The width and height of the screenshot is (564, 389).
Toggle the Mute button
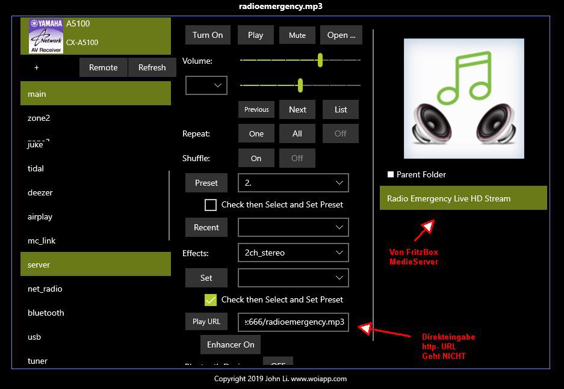point(297,35)
